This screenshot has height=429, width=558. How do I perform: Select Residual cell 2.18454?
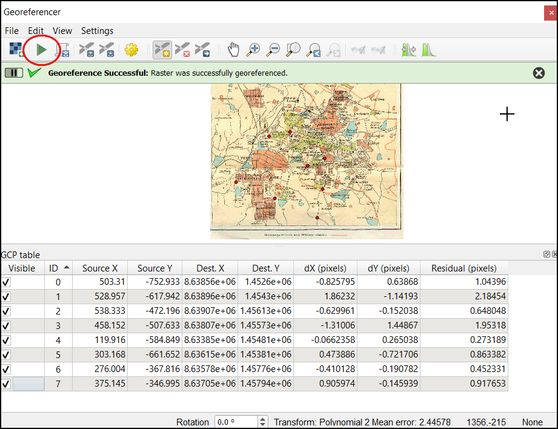point(464,296)
